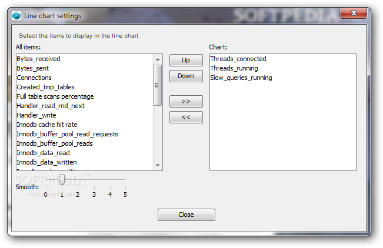Click the application icon in the title bar
Screen dimensions: 383x248
point(16,16)
